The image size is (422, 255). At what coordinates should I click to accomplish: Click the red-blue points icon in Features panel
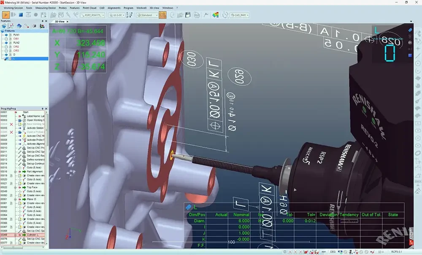click(x=11, y=26)
